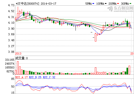134x94 pixels.
Task: Click the 3.27 price axis label
Action: (11, 46)
